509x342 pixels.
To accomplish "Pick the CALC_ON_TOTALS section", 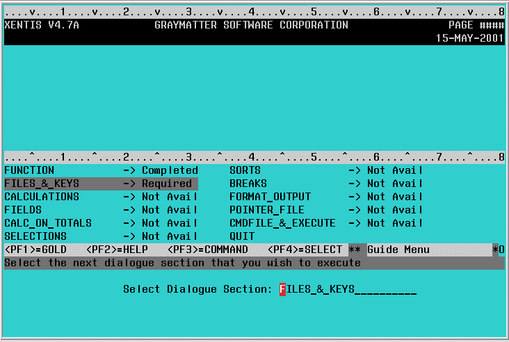I will coord(48,223).
